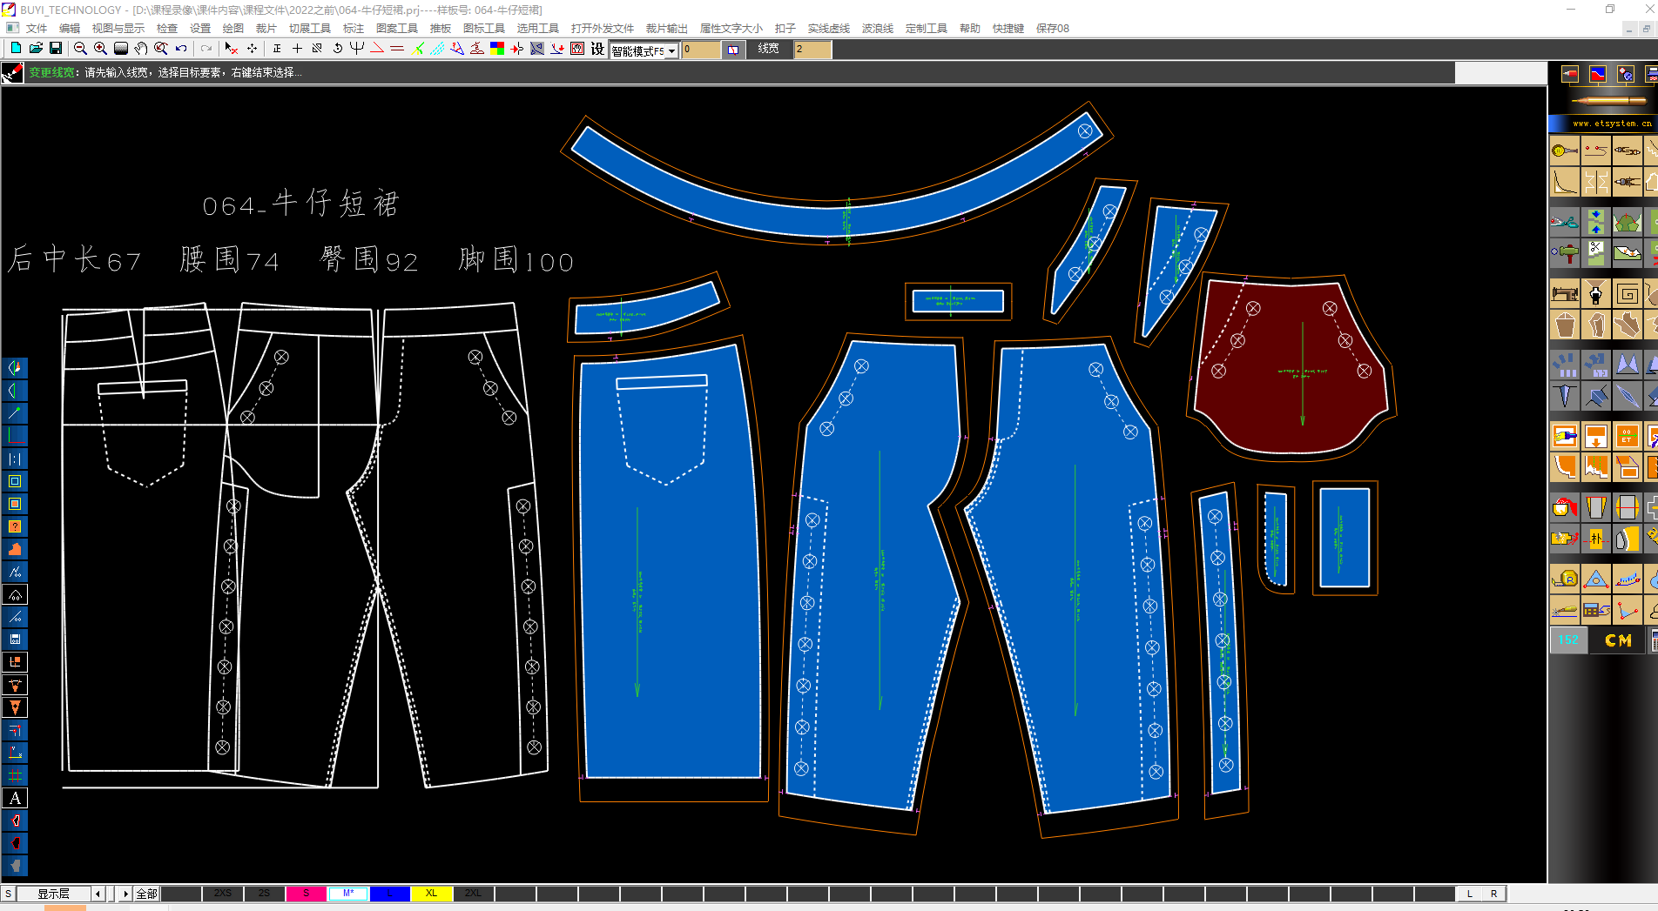1658x911 pixels.
Task: Open the 裁片输出 menu
Action: pyautogui.click(x=666, y=28)
